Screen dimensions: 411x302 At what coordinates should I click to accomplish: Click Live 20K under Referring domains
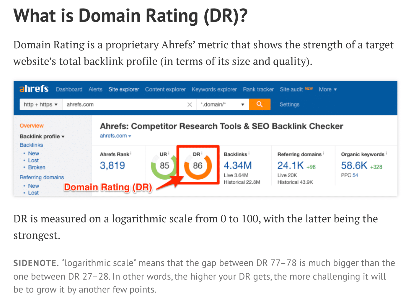coord(287,175)
